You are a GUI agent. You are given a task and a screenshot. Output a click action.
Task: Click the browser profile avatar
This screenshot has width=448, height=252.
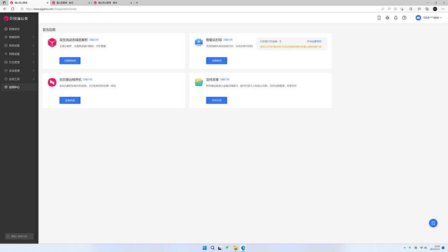(x=435, y=9)
